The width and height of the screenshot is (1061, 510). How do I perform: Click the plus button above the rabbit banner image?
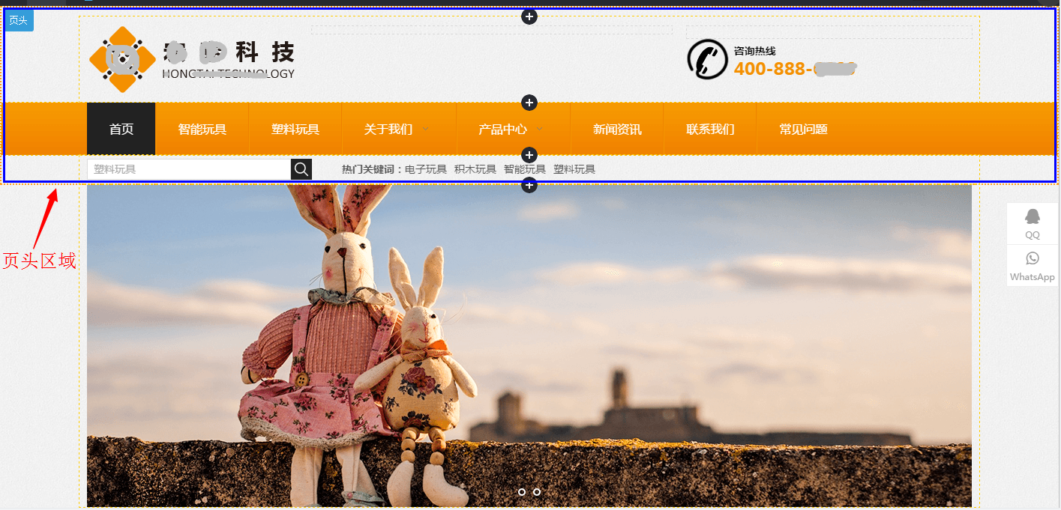tap(529, 185)
